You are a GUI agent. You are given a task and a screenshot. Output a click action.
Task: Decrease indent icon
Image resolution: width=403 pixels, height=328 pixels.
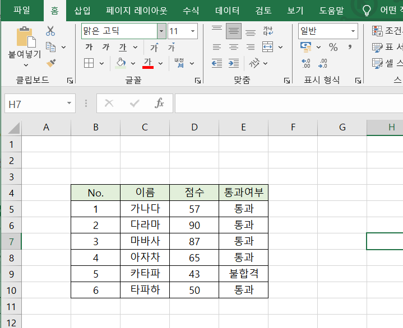click(x=217, y=63)
